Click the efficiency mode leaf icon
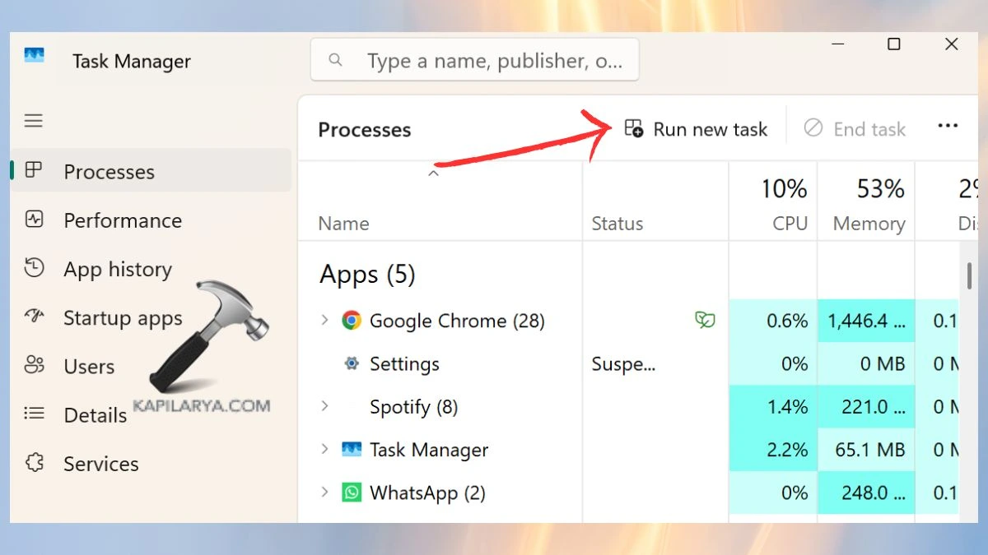The image size is (988, 555). [x=705, y=320]
